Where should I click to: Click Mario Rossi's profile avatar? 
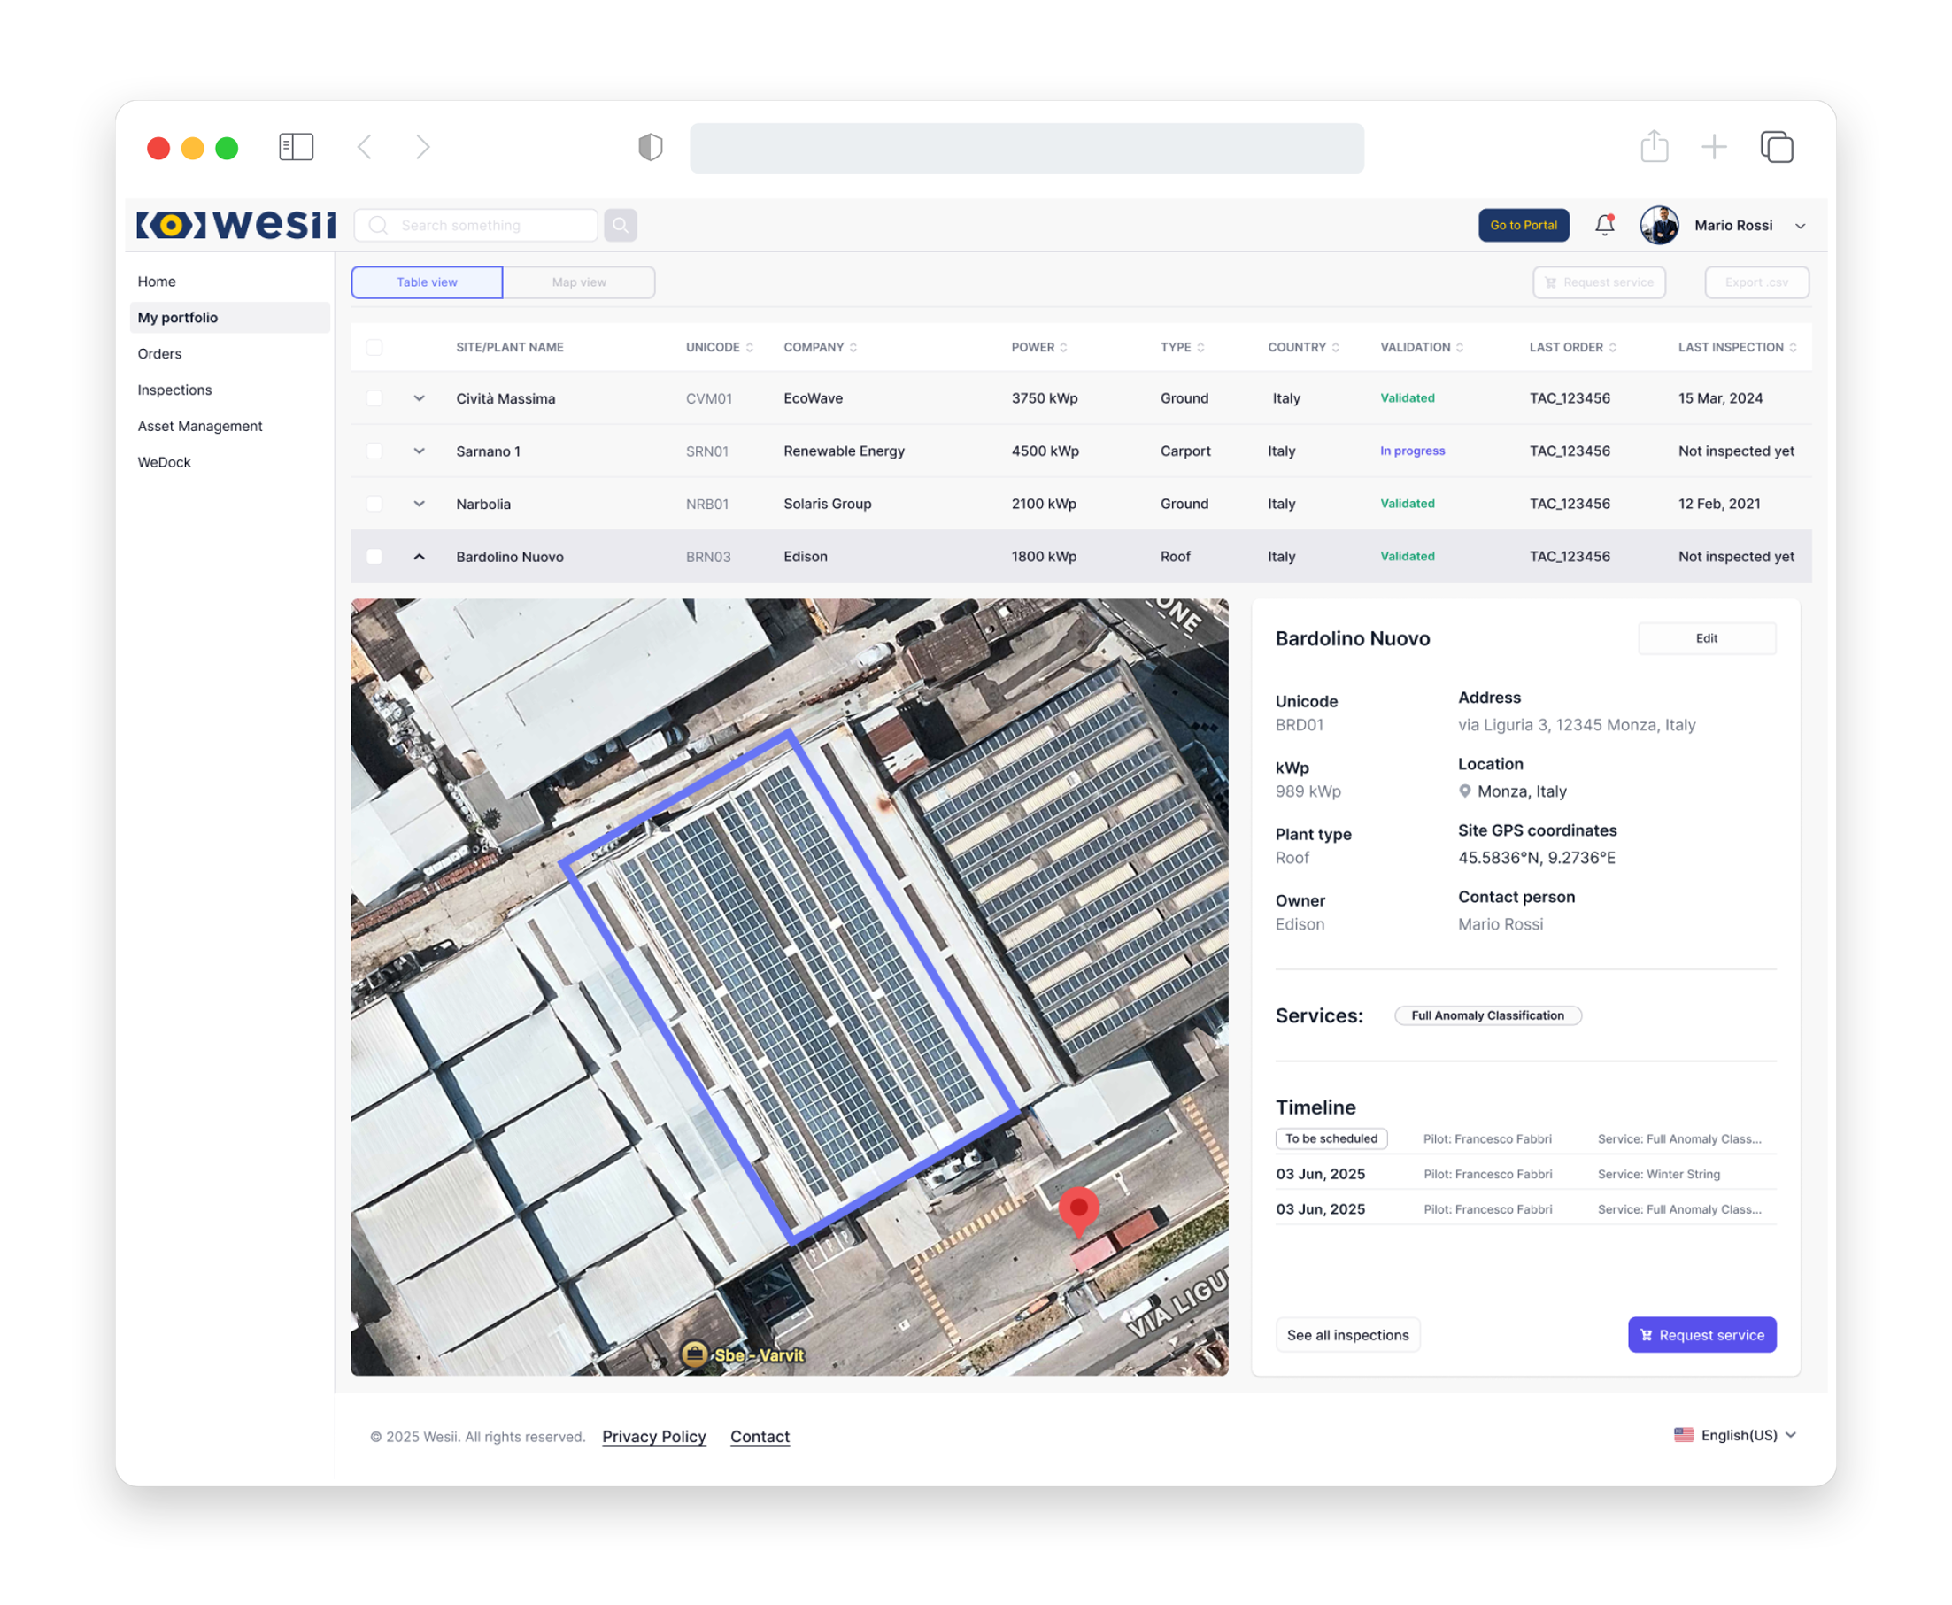coord(1660,225)
